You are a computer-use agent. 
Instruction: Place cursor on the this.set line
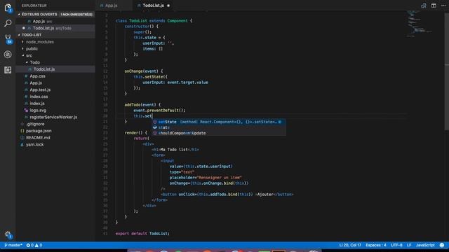pyautogui.click(x=143, y=116)
